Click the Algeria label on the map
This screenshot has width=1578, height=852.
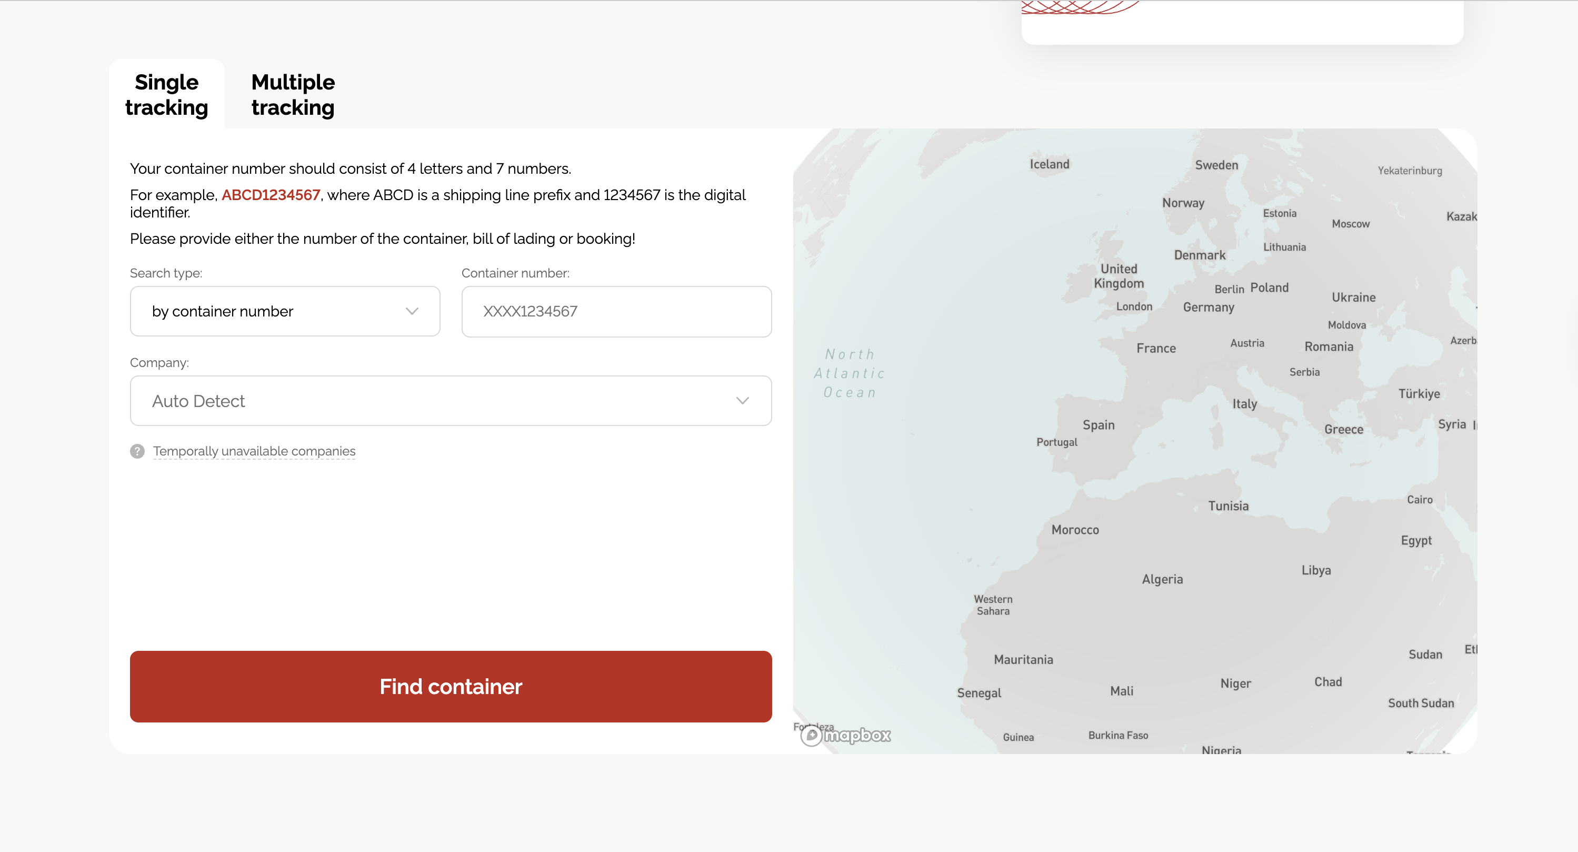[1162, 579]
